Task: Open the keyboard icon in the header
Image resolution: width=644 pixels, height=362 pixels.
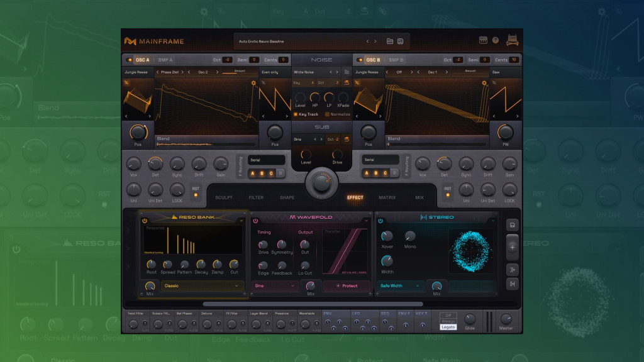Action: point(483,40)
